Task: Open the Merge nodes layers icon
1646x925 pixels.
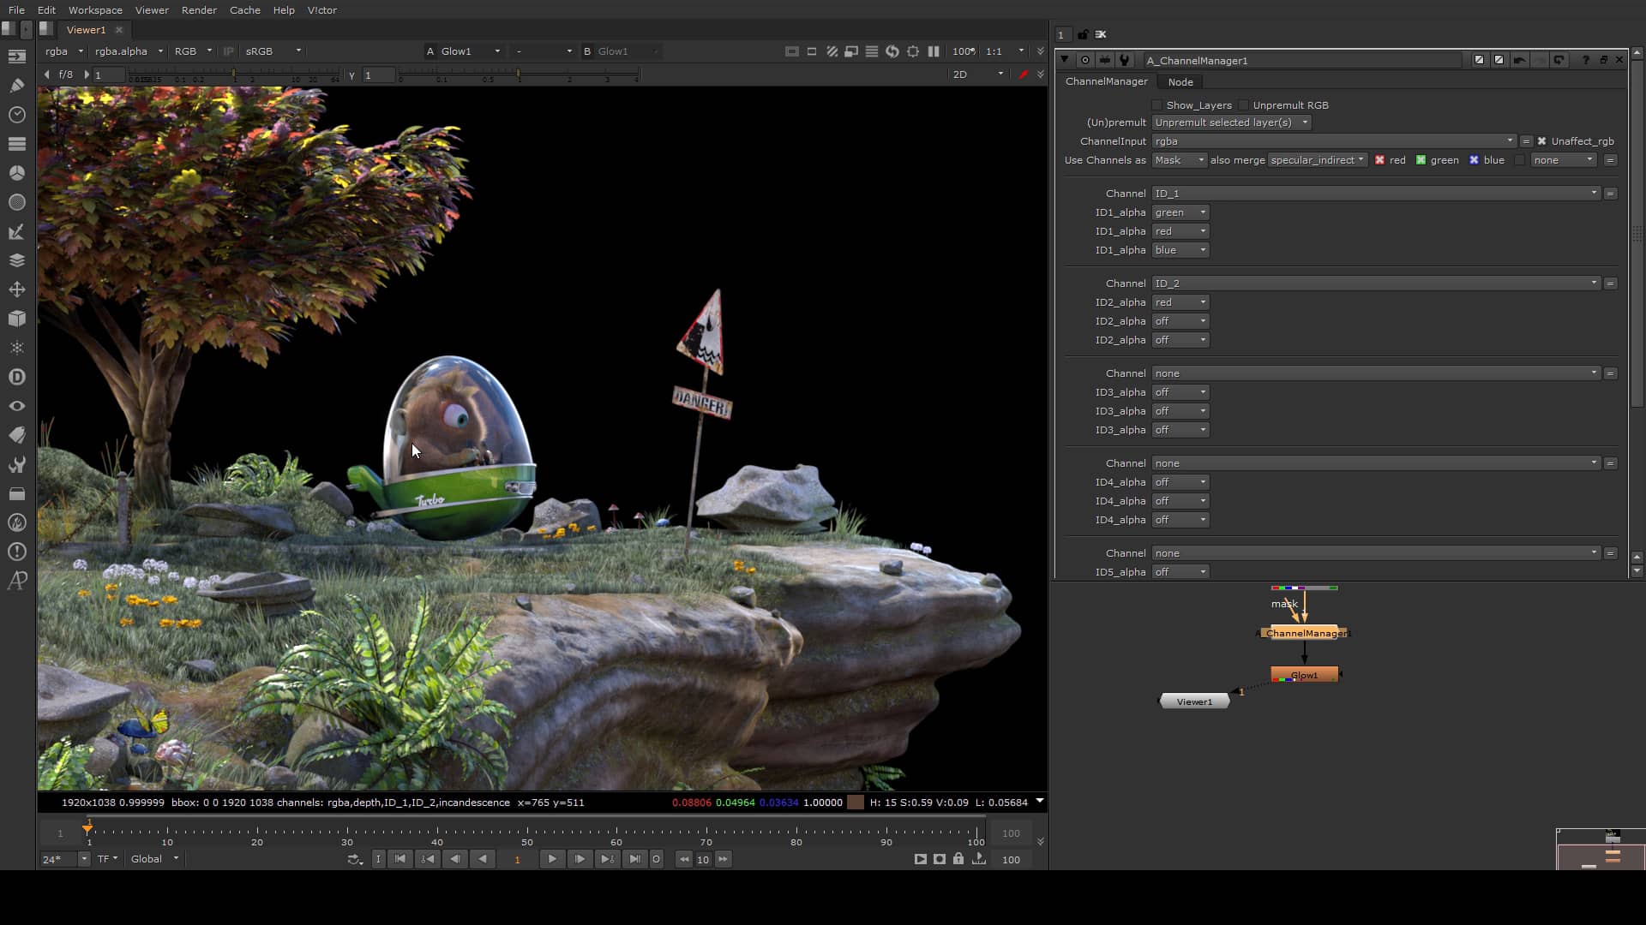Action: pos(17,260)
